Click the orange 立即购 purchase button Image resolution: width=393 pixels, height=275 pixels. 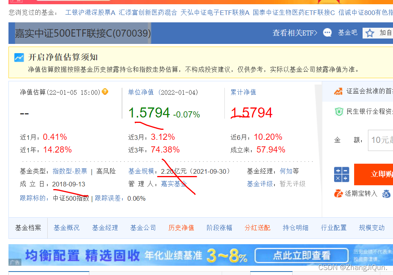373,174
